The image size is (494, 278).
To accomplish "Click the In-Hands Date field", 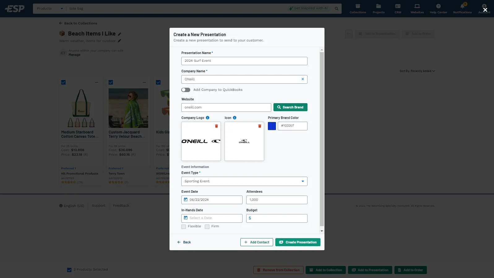I will tap(212, 218).
